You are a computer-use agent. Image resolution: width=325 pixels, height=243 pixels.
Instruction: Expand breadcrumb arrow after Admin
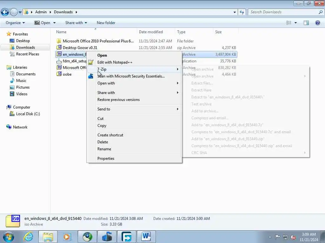[x=50, y=12]
